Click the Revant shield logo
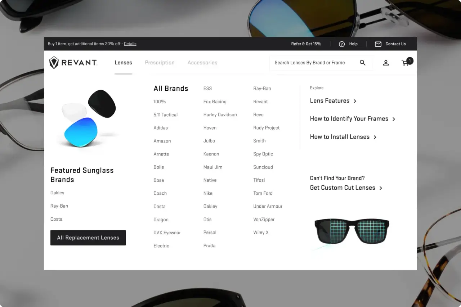The image size is (461, 307). pyautogui.click(x=54, y=63)
